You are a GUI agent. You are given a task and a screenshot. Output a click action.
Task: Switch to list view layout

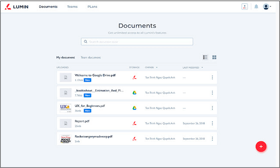click(205, 57)
